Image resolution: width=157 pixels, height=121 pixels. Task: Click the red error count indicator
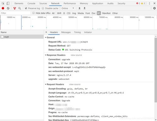[138, 3]
